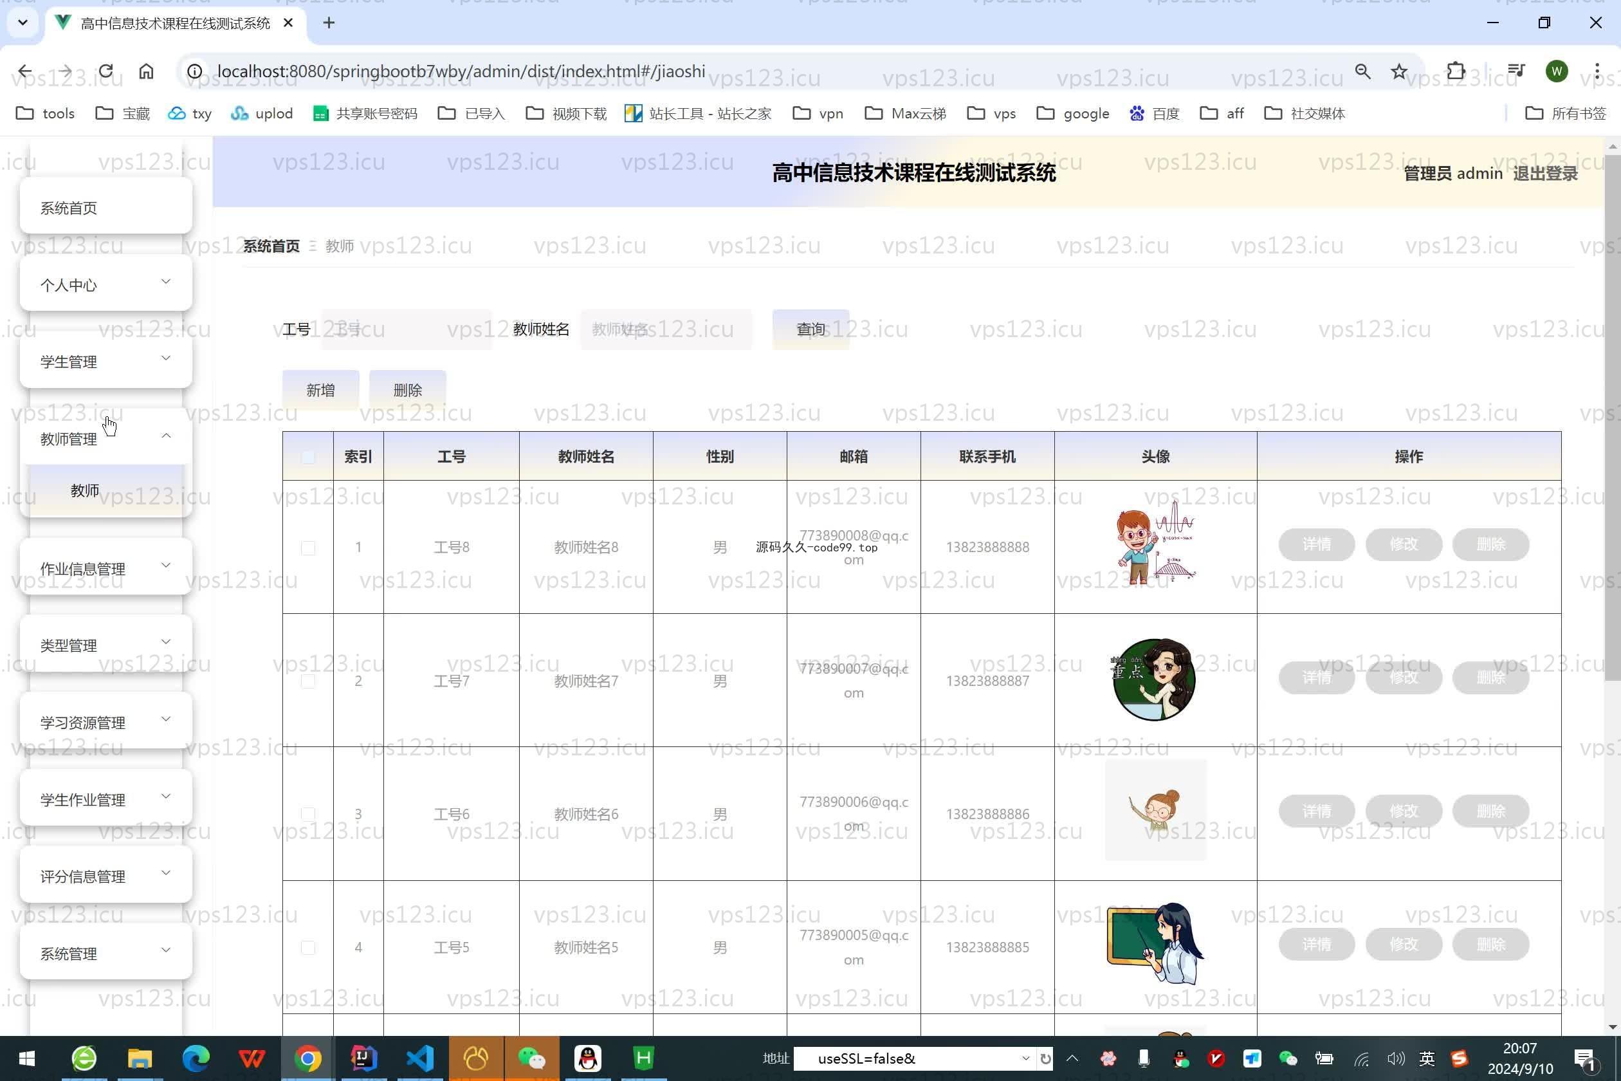Open the zoom magnifier icon in address bar
The image size is (1621, 1081).
[x=1362, y=71]
